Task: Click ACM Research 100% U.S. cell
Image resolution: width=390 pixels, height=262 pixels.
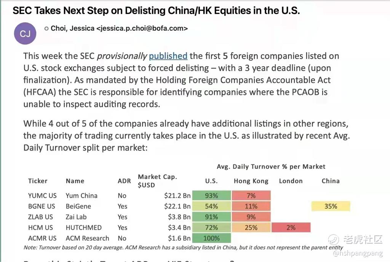Action: tap(211, 238)
